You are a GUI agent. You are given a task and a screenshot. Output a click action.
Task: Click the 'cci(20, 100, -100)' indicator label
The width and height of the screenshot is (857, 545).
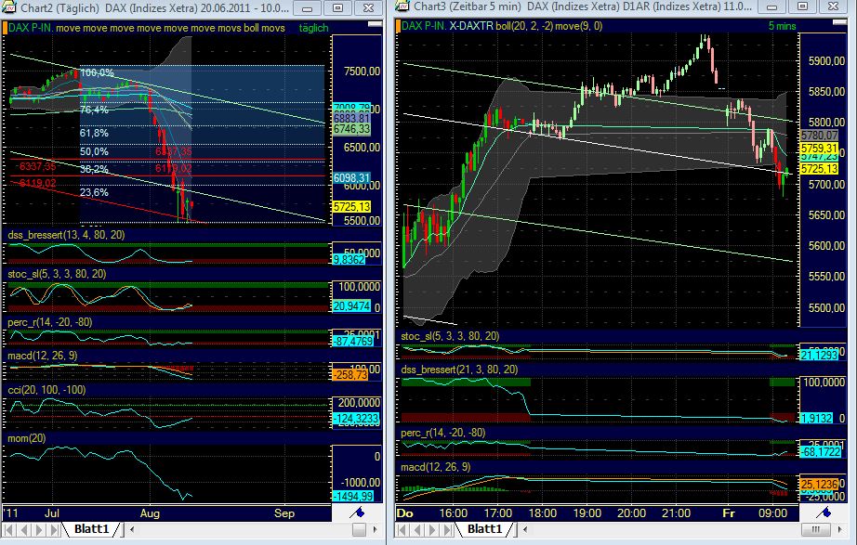(x=46, y=390)
